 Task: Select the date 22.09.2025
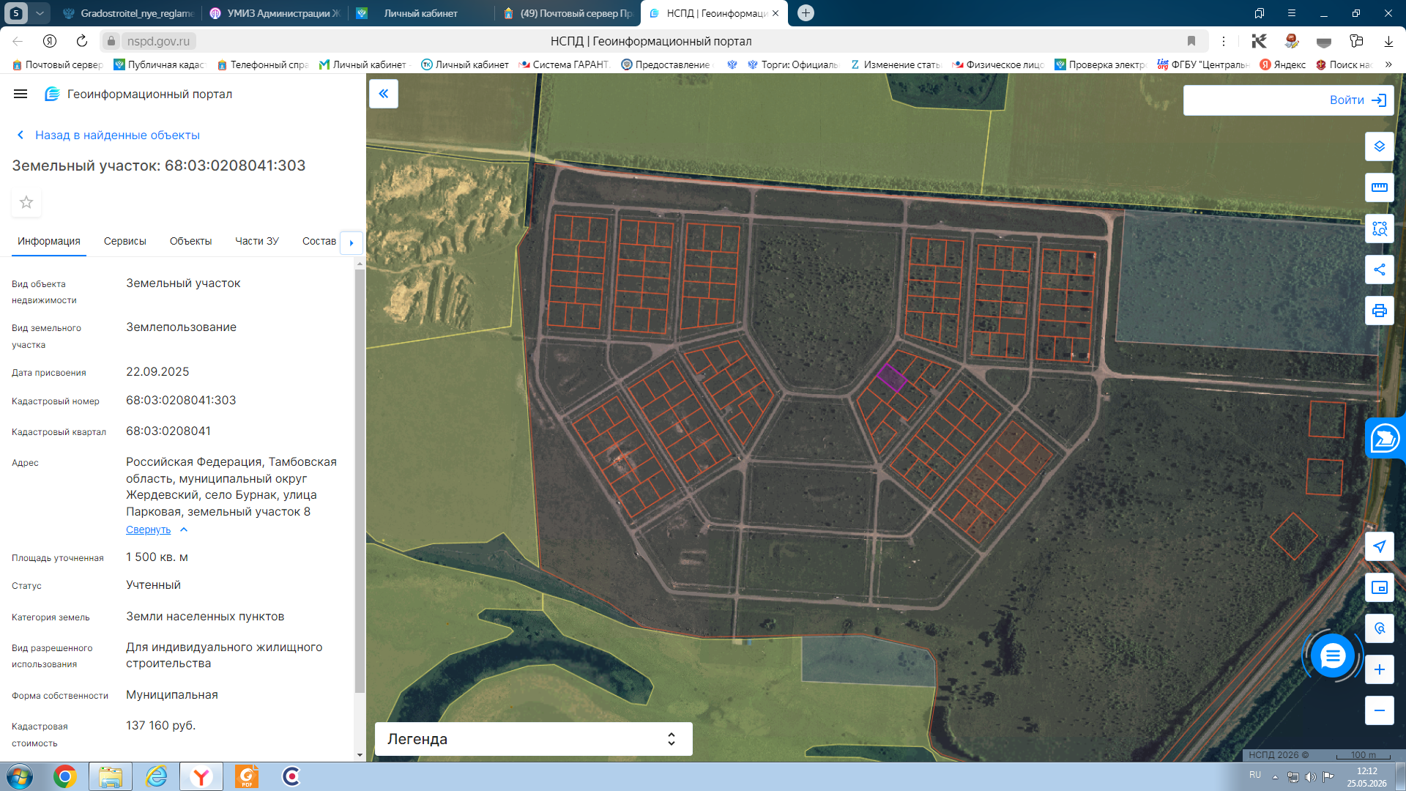(157, 371)
